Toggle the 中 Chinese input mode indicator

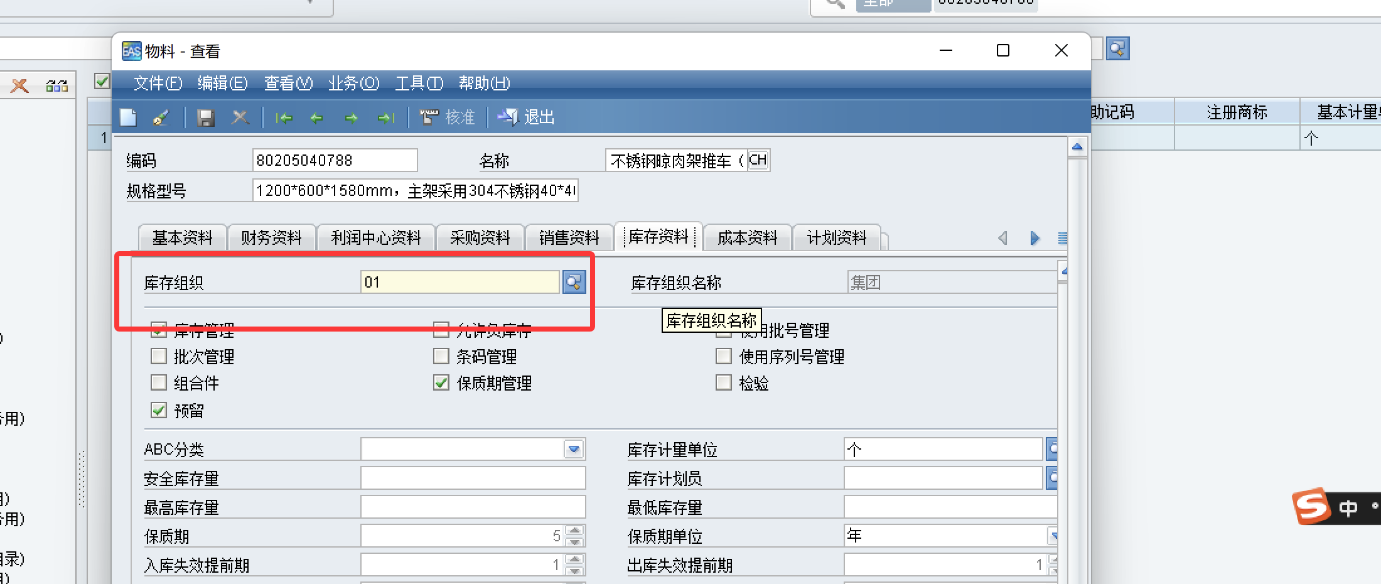point(1348,507)
